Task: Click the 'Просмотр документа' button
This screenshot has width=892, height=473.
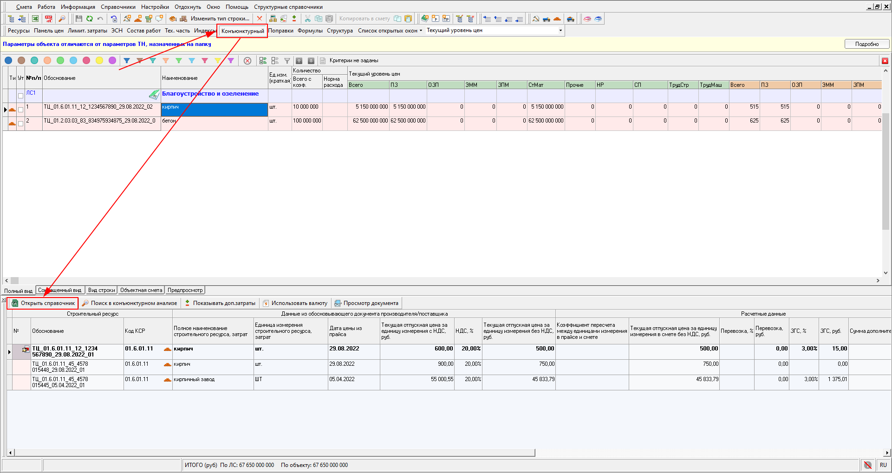Action: 366,303
